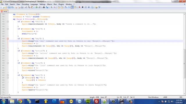Save the current recorded macro icon
The width and height of the screenshot is (186, 104).
click(92, 7)
